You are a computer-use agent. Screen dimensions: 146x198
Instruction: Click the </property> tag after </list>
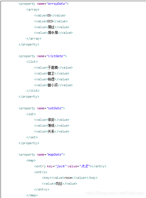coord(29,96)
